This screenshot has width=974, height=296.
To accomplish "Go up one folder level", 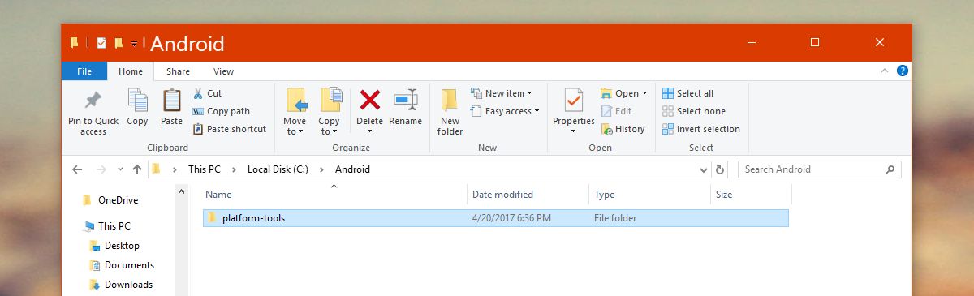I will pos(136,169).
